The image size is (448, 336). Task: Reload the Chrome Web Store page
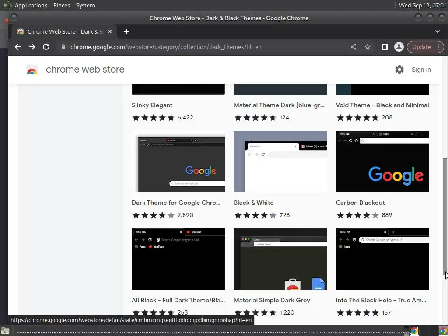click(x=45, y=47)
